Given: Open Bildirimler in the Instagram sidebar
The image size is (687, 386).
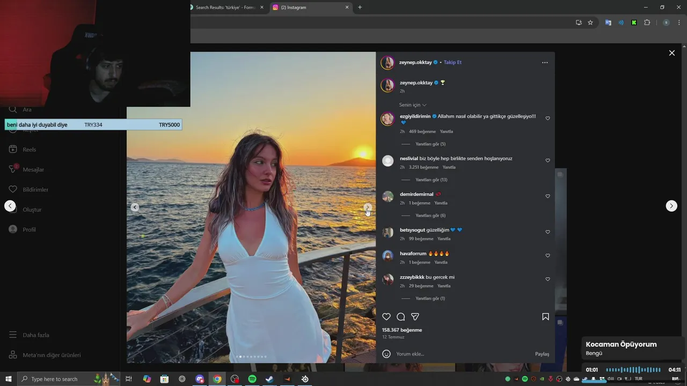Looking at the screenshot, I should [x=28, y=190].
